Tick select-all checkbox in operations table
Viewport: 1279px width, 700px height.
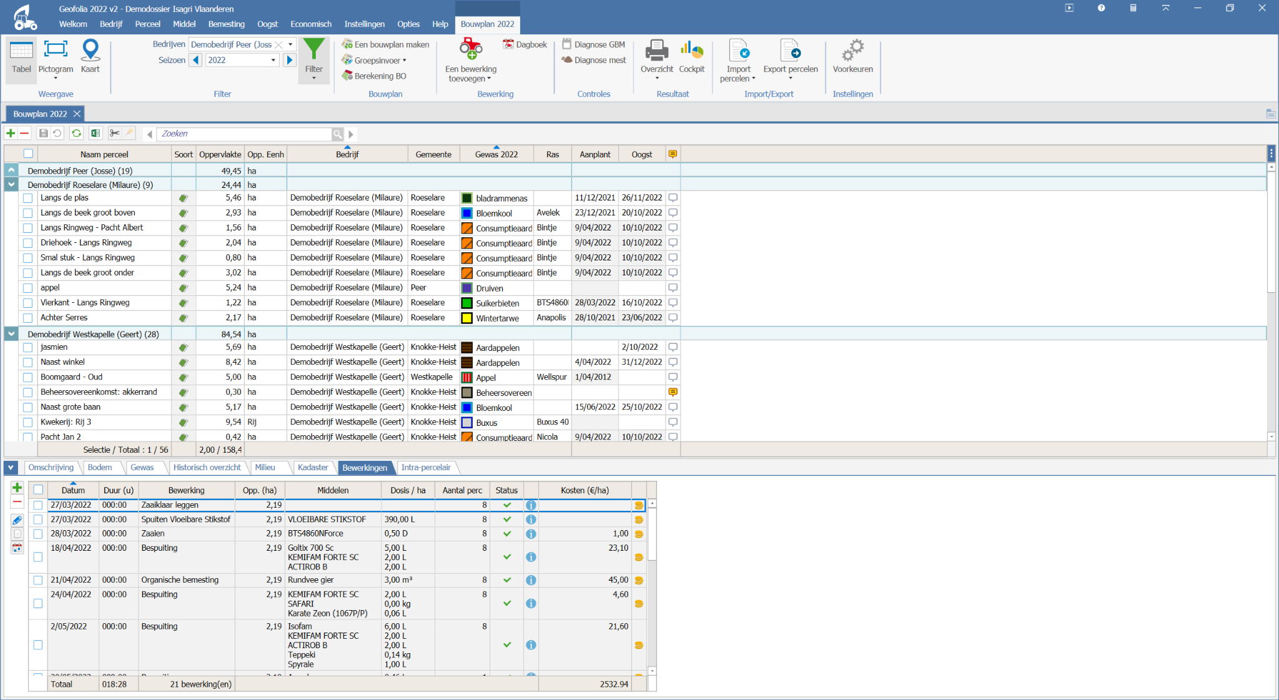tap(38, 490)
